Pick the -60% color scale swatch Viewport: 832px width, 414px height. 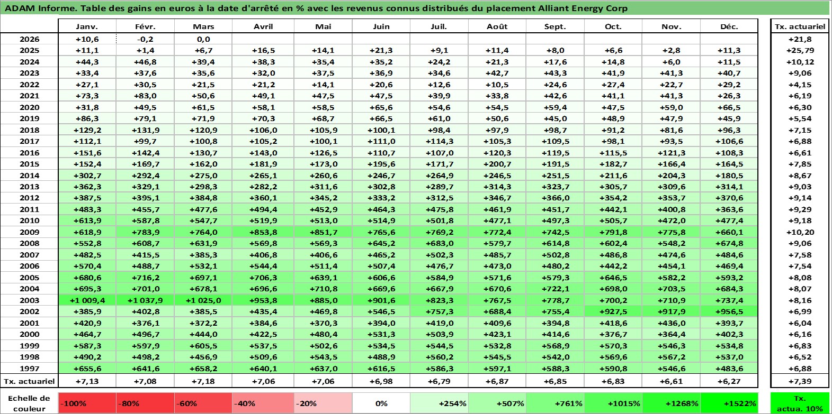pos(203,403)
